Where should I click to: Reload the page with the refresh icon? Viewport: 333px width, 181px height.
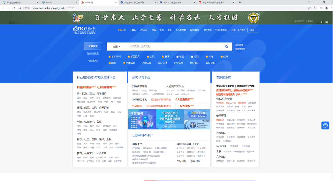tap(14, 8)
